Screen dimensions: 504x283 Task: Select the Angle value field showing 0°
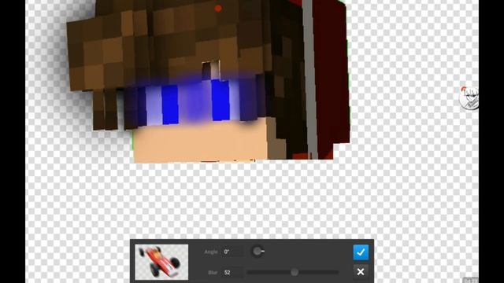click(x=233, y=252)
